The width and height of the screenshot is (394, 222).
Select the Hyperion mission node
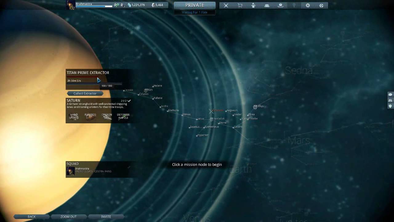[197, 135]
